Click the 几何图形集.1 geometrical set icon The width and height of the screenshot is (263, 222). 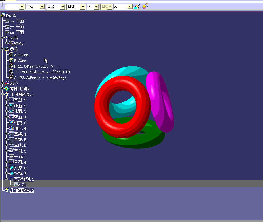pos(7,94)
